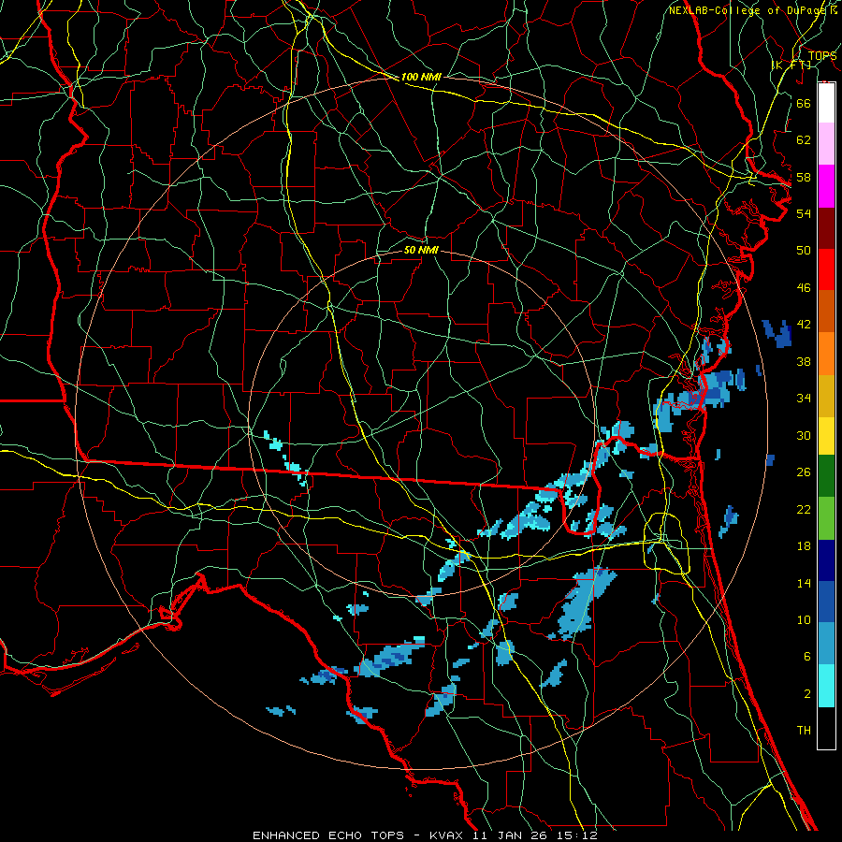
Task: Click the dark red 54 kft swatch
Action: [x=826, y=228]
